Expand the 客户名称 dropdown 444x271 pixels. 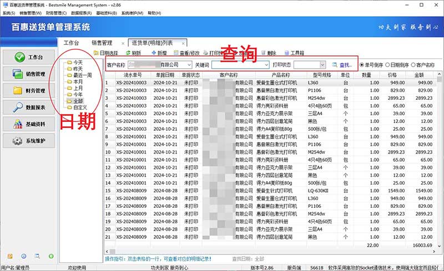[189, 65]
